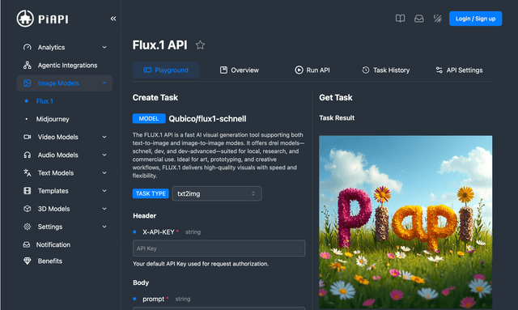Image resolution: width=518 pixels, height=310 pixels.
Task: Favorite Flux.1 API with star icon
Action: pyautogui.click(x=200, y=45)
